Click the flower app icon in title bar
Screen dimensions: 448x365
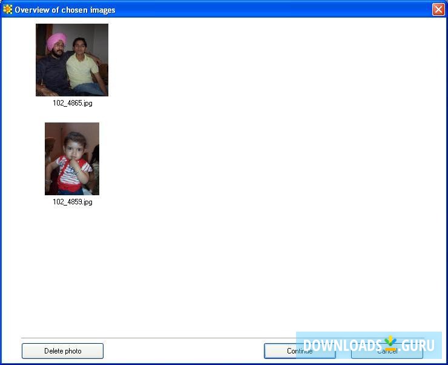tap(7, 10)
